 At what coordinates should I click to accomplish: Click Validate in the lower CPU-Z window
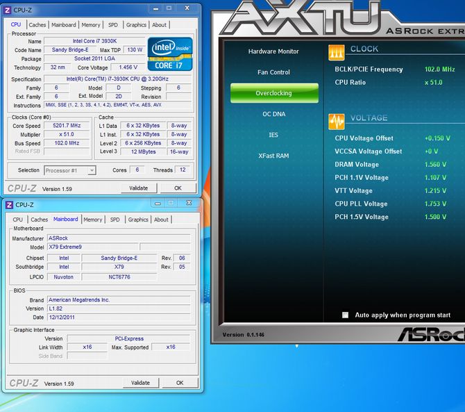click(141, 383)
